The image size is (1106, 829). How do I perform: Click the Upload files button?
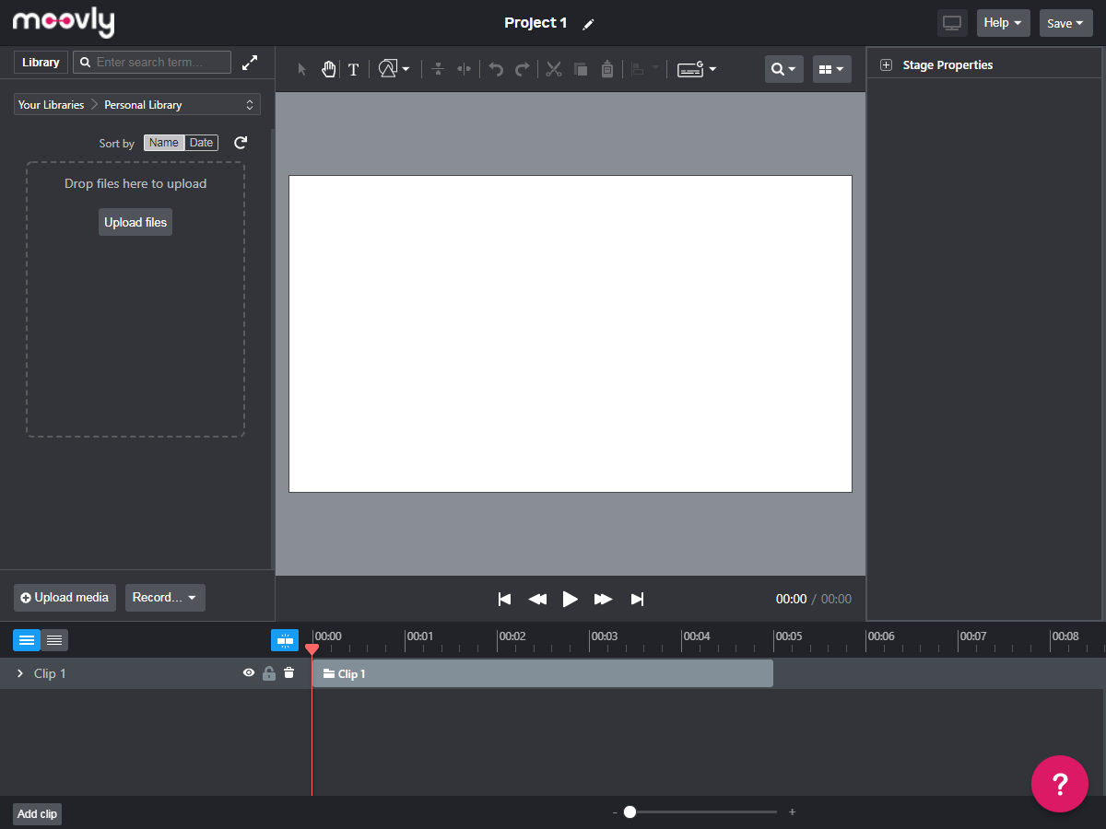pyautogui.click(x=135, y=222)
